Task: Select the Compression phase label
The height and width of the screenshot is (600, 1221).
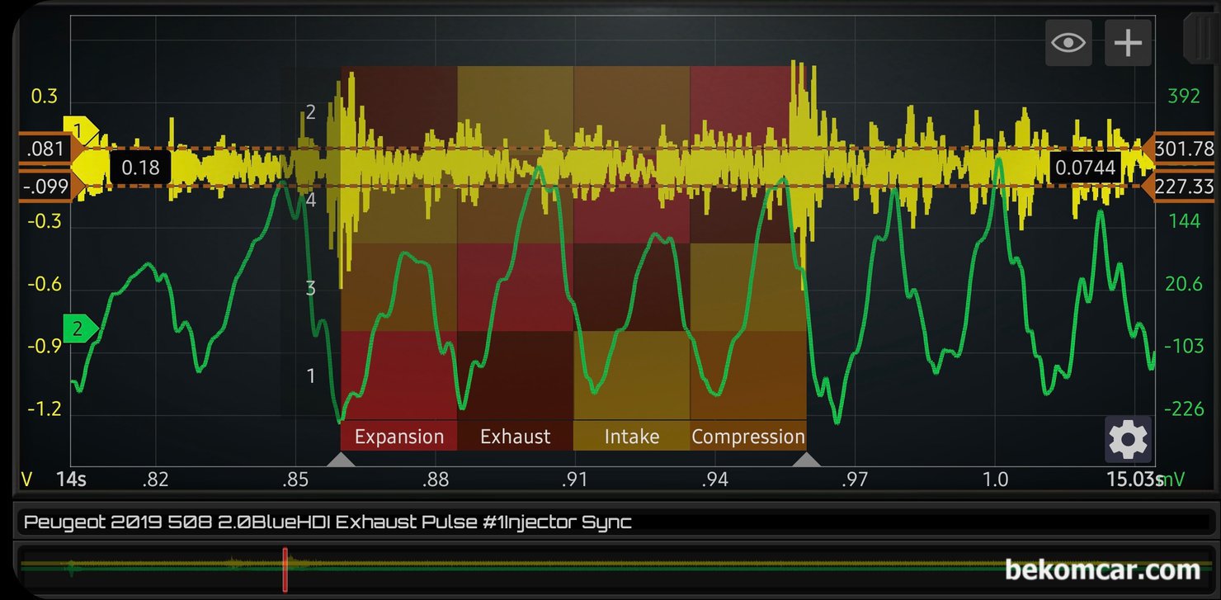Action: coord(748,437)
